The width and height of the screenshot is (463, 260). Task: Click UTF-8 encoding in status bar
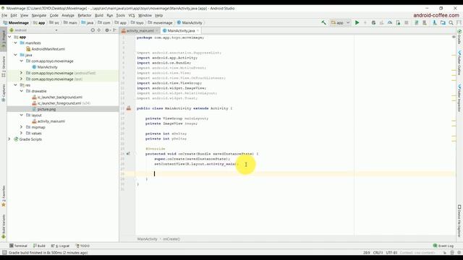pos(391,253)
